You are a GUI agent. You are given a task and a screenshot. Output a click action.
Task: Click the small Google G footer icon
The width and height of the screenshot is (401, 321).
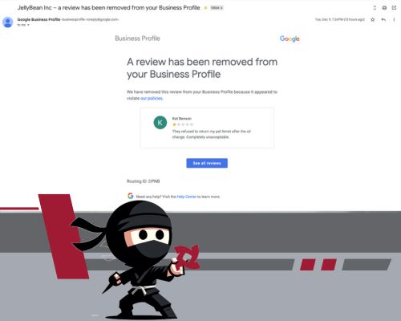pos(131,196)
